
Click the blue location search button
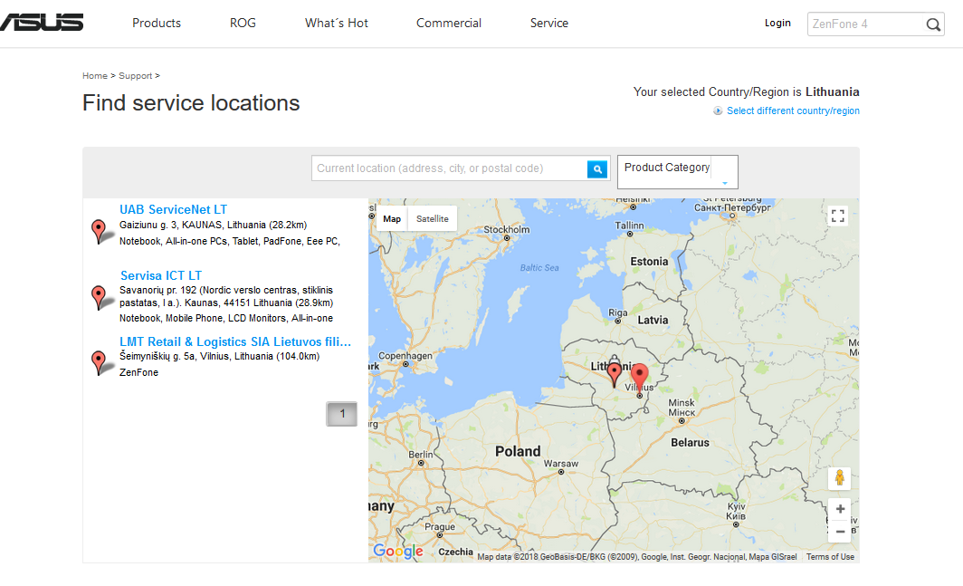pos(597,169)
